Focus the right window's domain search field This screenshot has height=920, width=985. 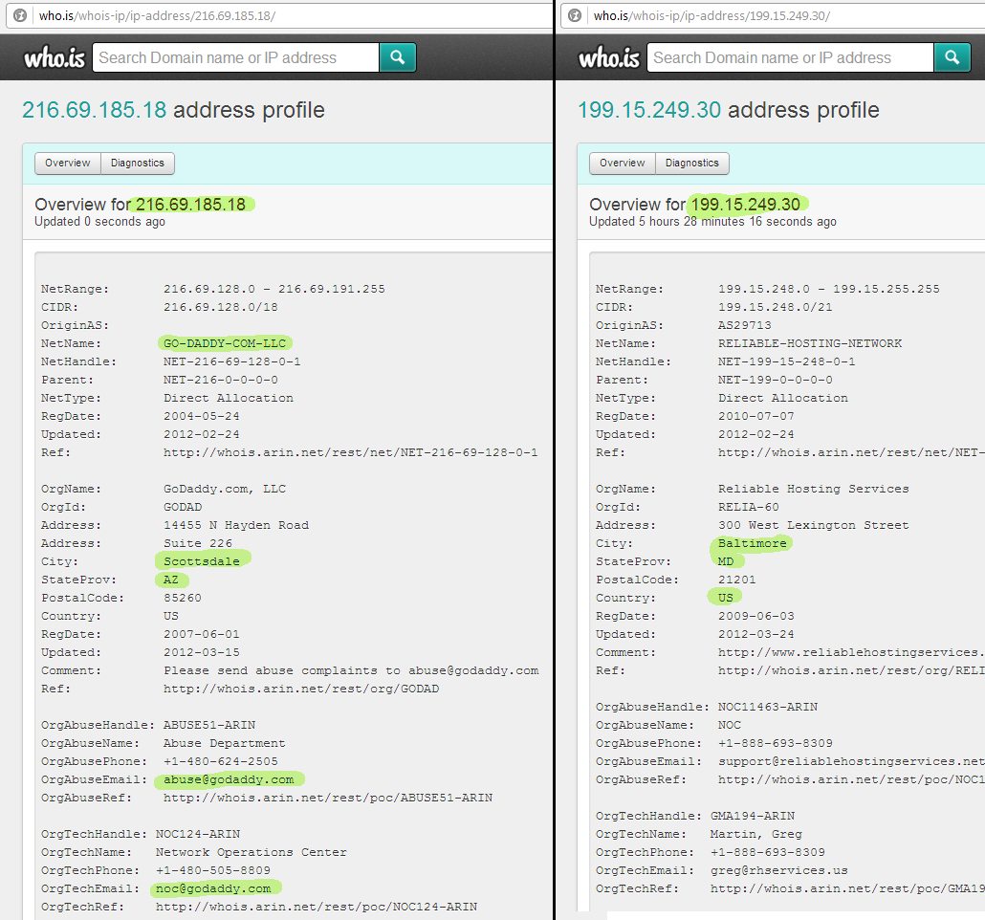(790, 57)
